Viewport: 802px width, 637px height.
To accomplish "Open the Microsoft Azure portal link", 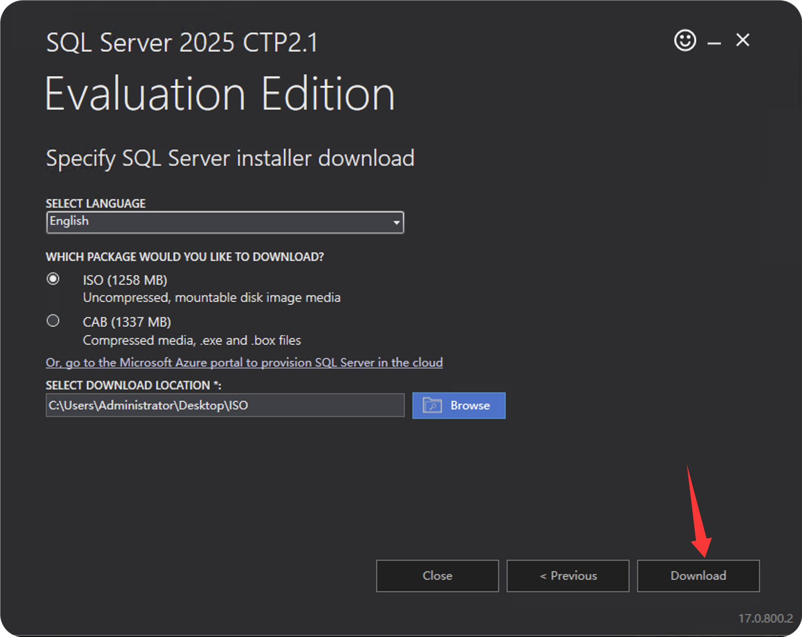I will point(244,362).
